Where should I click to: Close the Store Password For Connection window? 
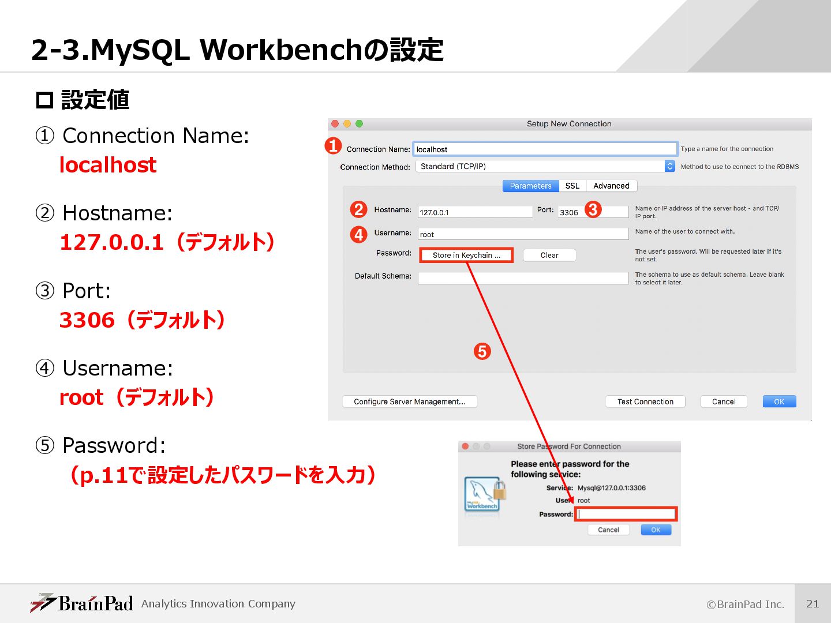pos(466,446)
